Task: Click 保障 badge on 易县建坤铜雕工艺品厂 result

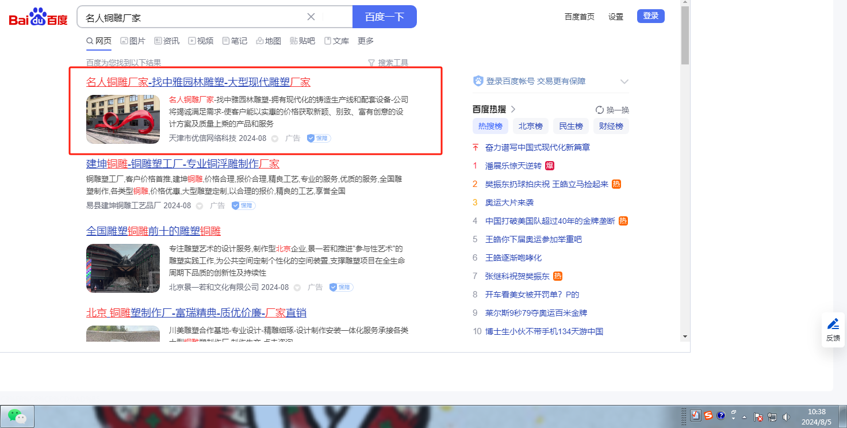Action: [x=243, y=205]
